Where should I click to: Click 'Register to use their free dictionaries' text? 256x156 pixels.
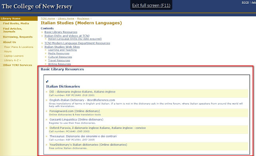tap(72, 123)
